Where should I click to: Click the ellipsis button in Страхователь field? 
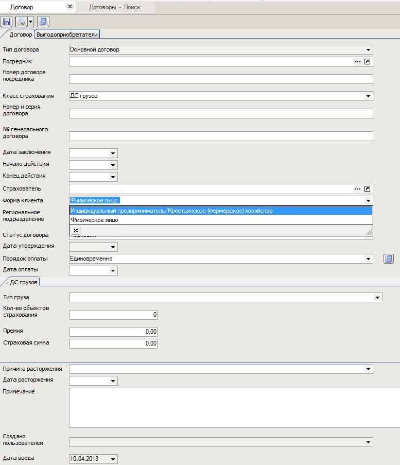click(x=357, y=189)
